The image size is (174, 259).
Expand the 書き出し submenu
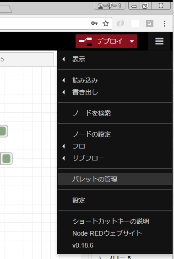(115, 92)
